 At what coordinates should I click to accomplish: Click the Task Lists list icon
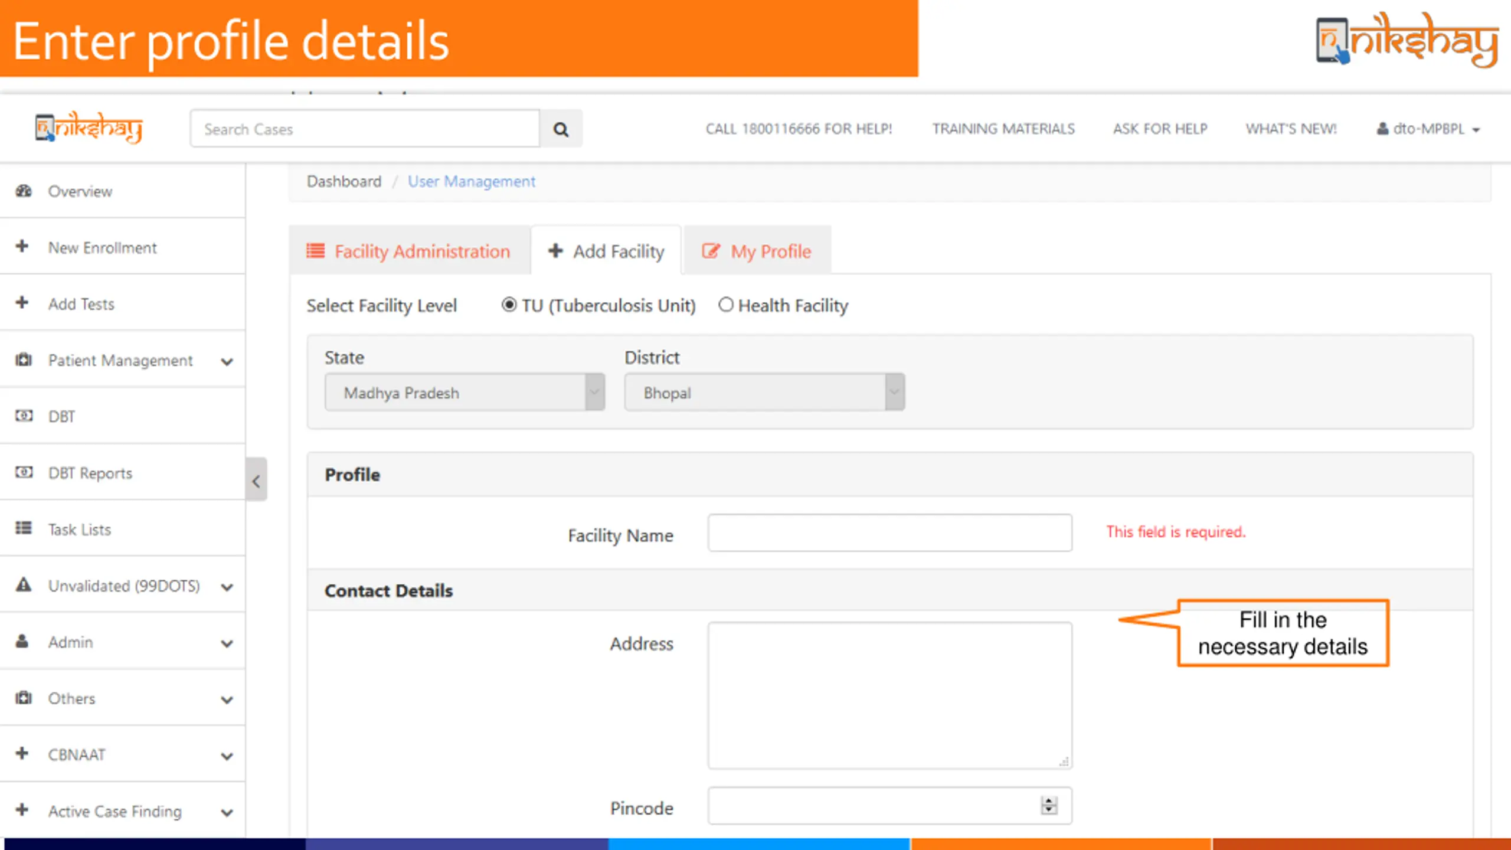[24, 528]
